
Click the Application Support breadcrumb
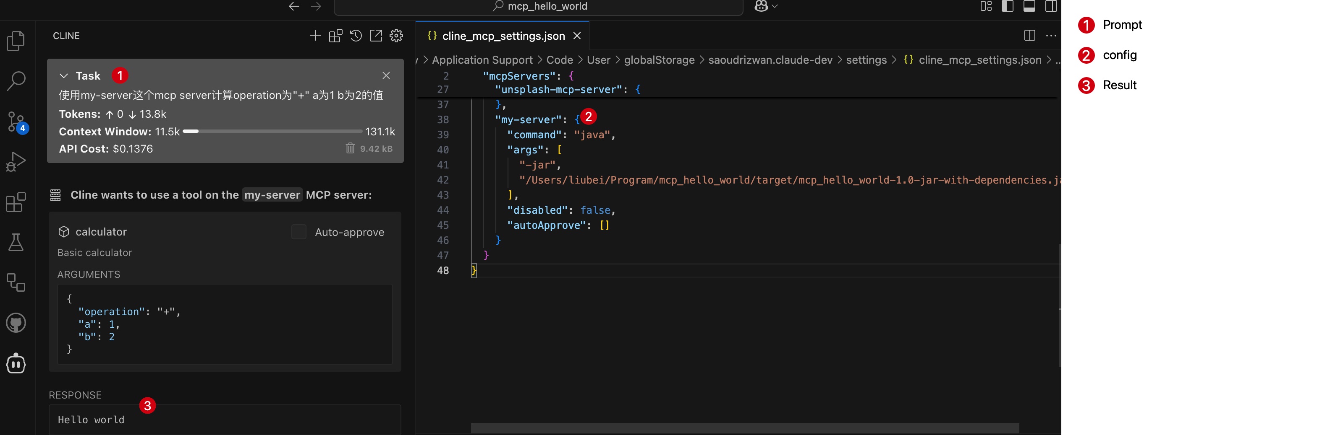(x=482, y=60)
